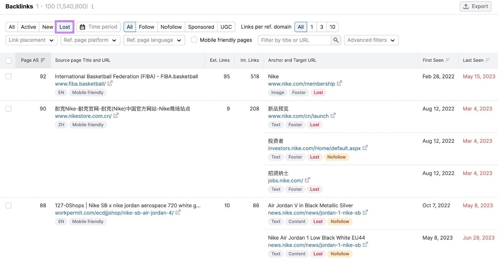Enable Mobile friendly pages checkbox
Image resolution: width=498 pixels, height=261 pixels.
tap(194, 40)
